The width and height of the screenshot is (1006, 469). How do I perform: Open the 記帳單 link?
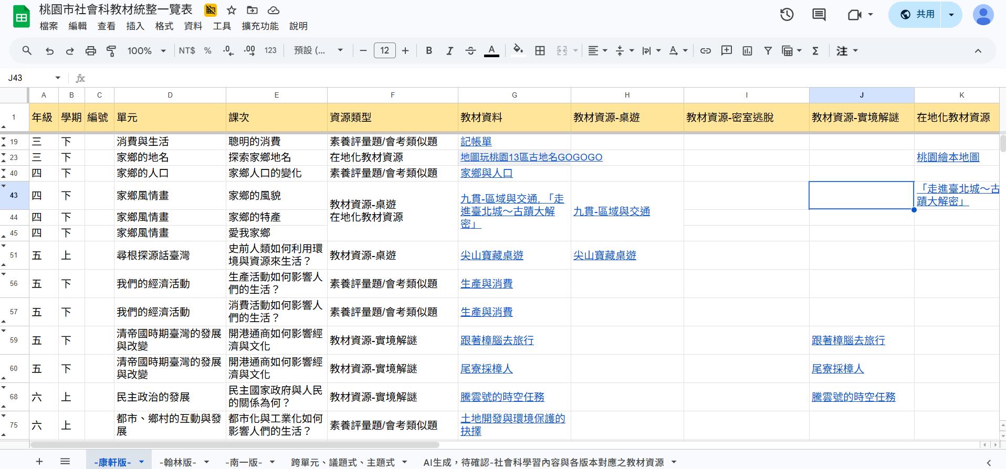point(476,142)
